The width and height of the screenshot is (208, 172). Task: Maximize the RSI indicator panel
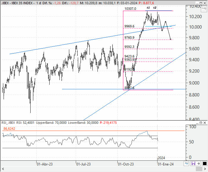(x=201, y=123)
